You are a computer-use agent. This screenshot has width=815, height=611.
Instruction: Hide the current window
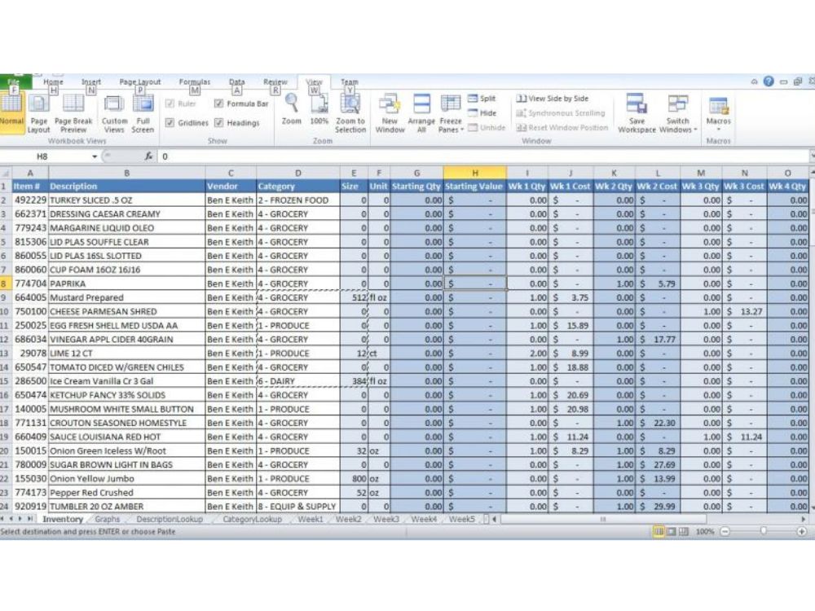click(482, 112)
